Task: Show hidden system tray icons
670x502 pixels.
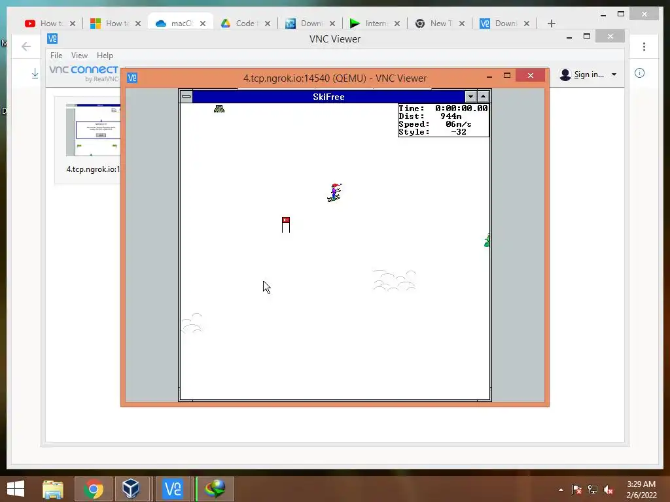Action: point(561,490)
